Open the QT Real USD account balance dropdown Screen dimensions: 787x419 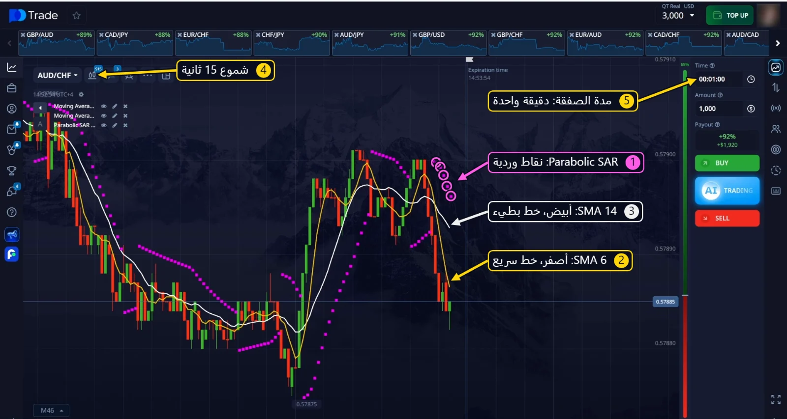pos(678,13)
